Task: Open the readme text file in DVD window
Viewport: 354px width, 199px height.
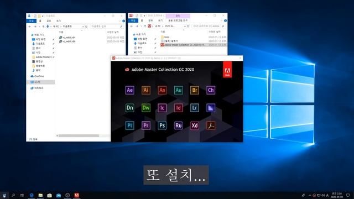Action: tap(169, 41)
